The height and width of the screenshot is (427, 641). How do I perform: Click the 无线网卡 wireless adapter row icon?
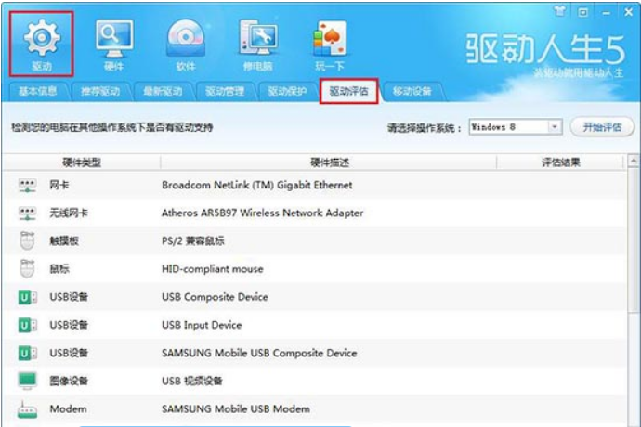(x=27, y=213)
